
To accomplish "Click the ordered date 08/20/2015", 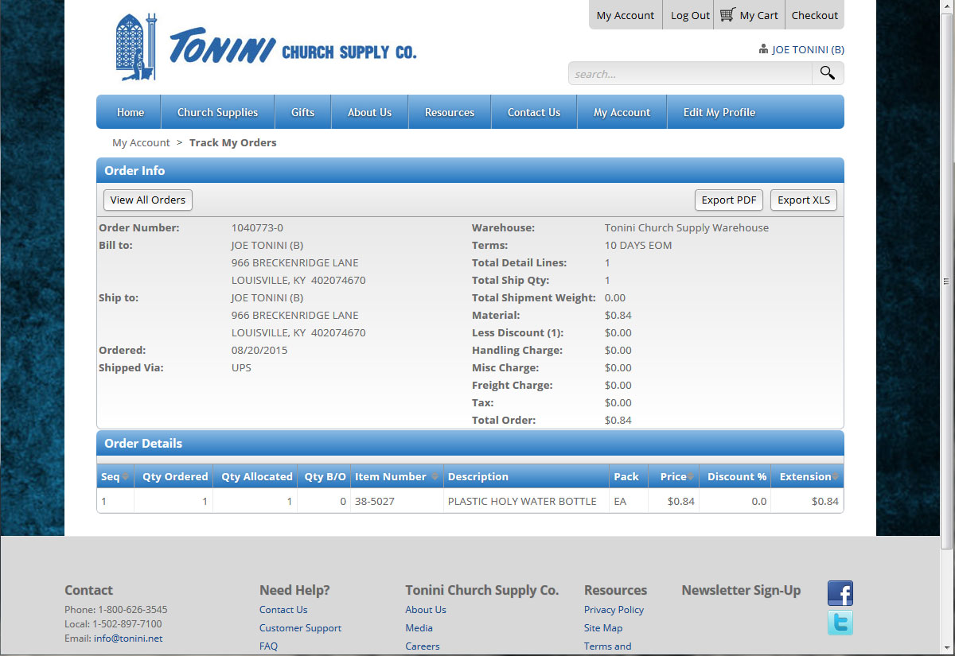I will click(x=259, y=351).
